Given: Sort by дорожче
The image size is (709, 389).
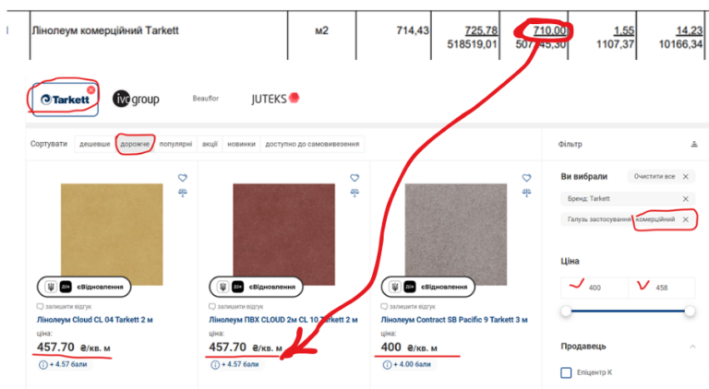Looking at the screenshot, I should point(135,144).
